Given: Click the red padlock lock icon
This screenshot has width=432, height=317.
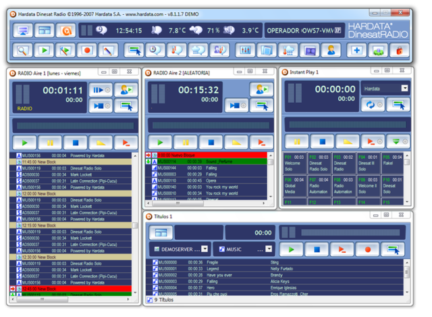Looking at the screenshot, I should 400,51.
